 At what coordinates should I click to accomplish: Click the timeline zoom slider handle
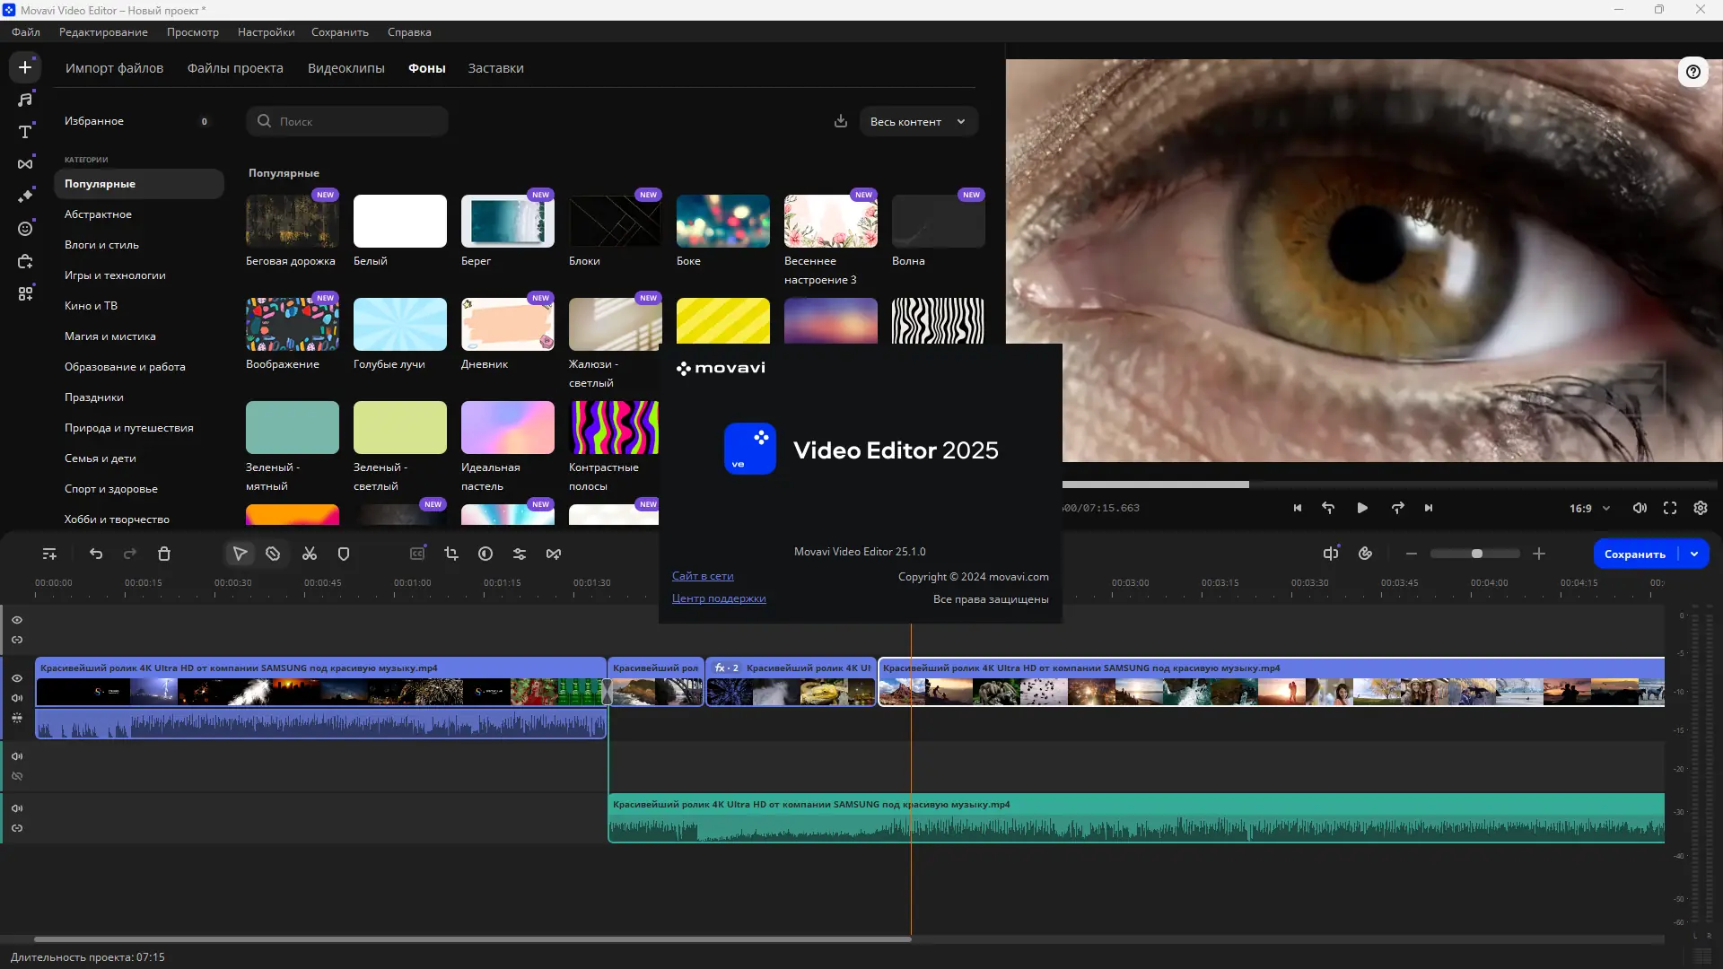[1477, 554]
